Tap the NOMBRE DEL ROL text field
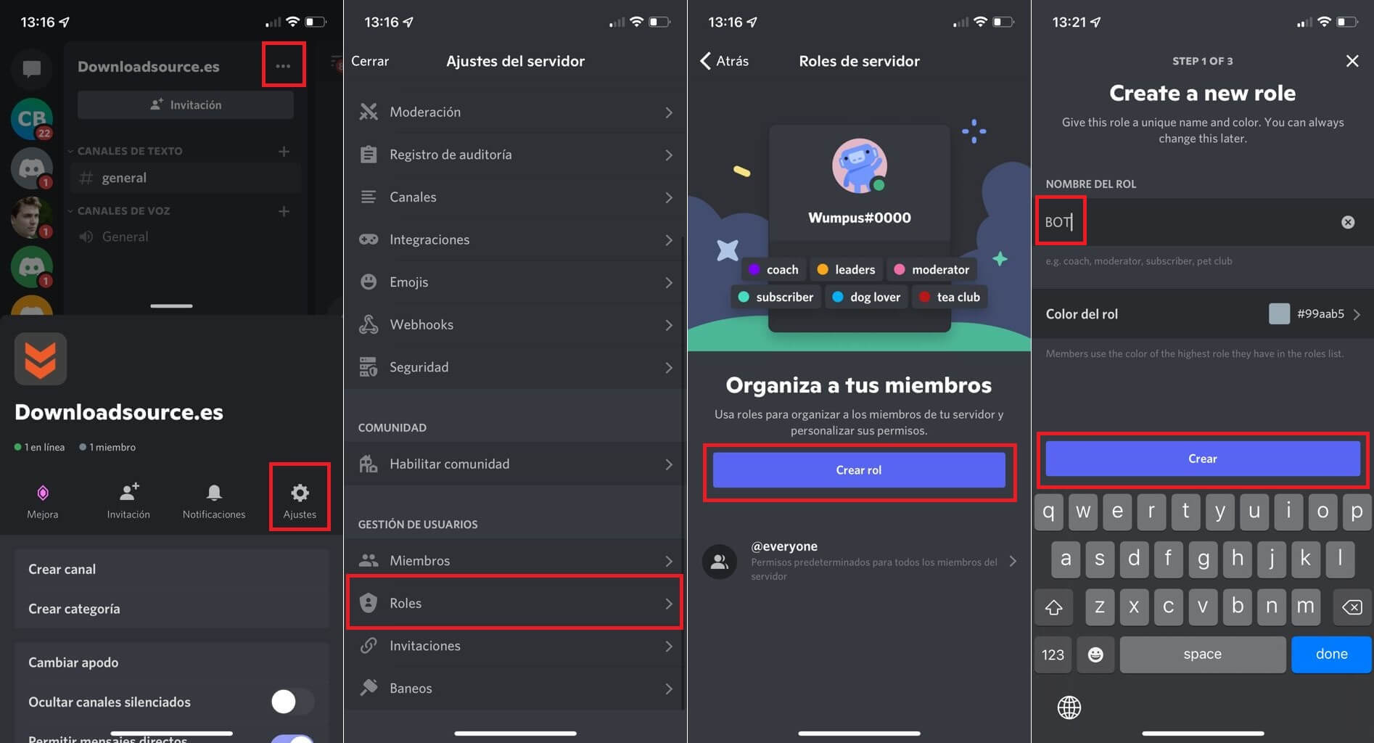 (1203, 222)
